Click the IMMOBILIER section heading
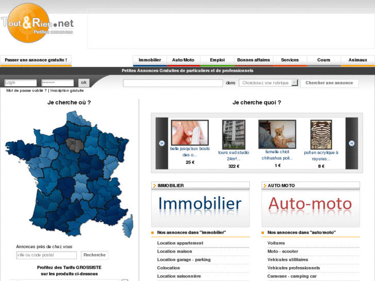The height and width of the screenshot is (281, 375). (171, 186)
